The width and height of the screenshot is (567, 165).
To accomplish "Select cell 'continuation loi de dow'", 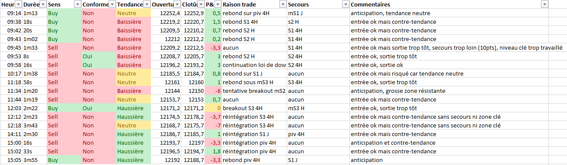I will pyautogui.click(x=254, y=65).
